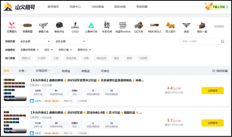Screen dimensions: 232x137
Task: Click the 白银 hot search tag
Action: click(x=86, y=58)
